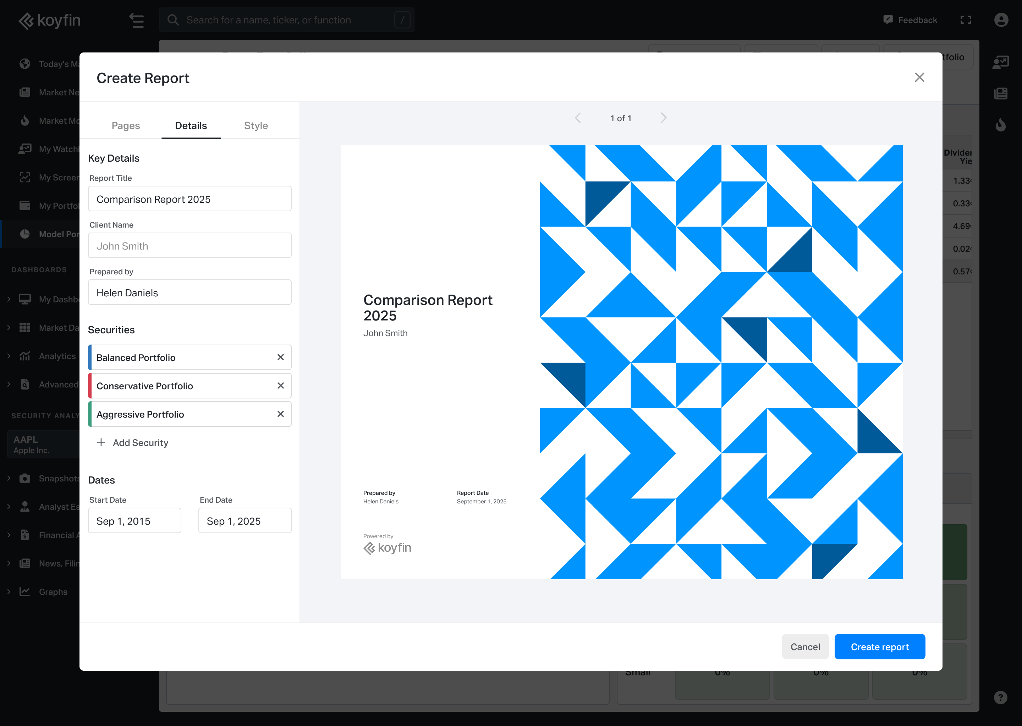1022x726 pixels.
Task: Click the Create report button
Action: click(879, 647)
